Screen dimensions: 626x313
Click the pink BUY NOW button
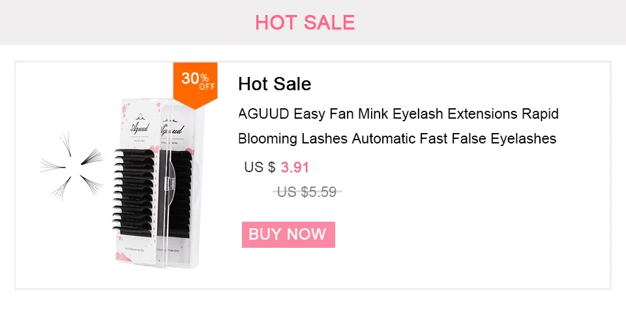(x=288, y=235)
